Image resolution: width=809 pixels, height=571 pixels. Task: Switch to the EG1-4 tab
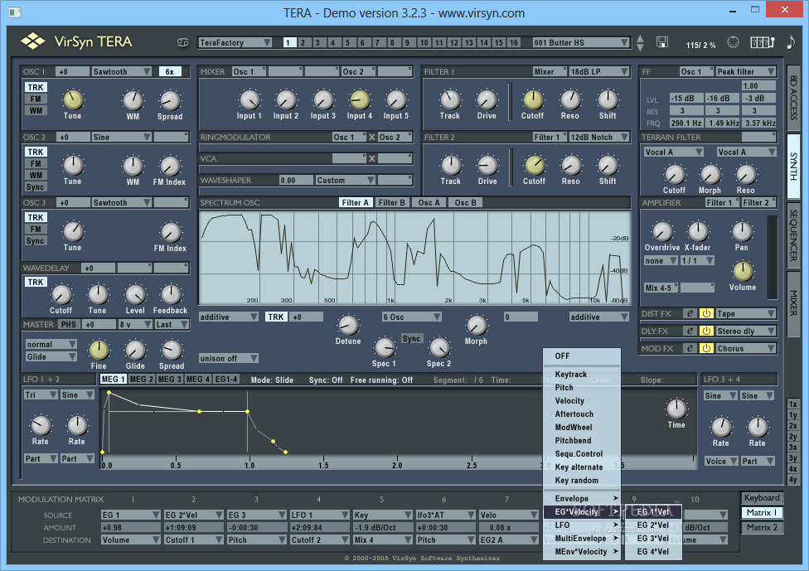point(226,379)
